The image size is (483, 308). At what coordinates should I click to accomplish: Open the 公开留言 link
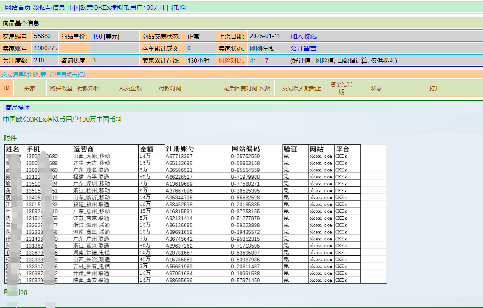point(304,48)
